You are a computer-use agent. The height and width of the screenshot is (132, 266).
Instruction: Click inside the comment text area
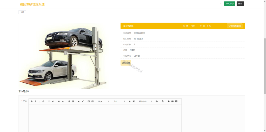tap(105, 118)
